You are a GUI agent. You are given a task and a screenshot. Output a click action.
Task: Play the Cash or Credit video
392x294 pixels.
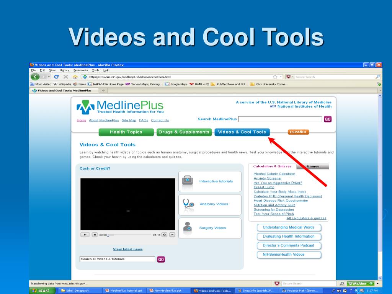[x=85, y=235]
